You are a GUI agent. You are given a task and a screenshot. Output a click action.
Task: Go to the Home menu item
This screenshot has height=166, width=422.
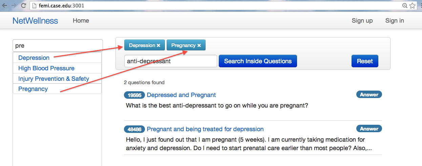tap(81, 21)
